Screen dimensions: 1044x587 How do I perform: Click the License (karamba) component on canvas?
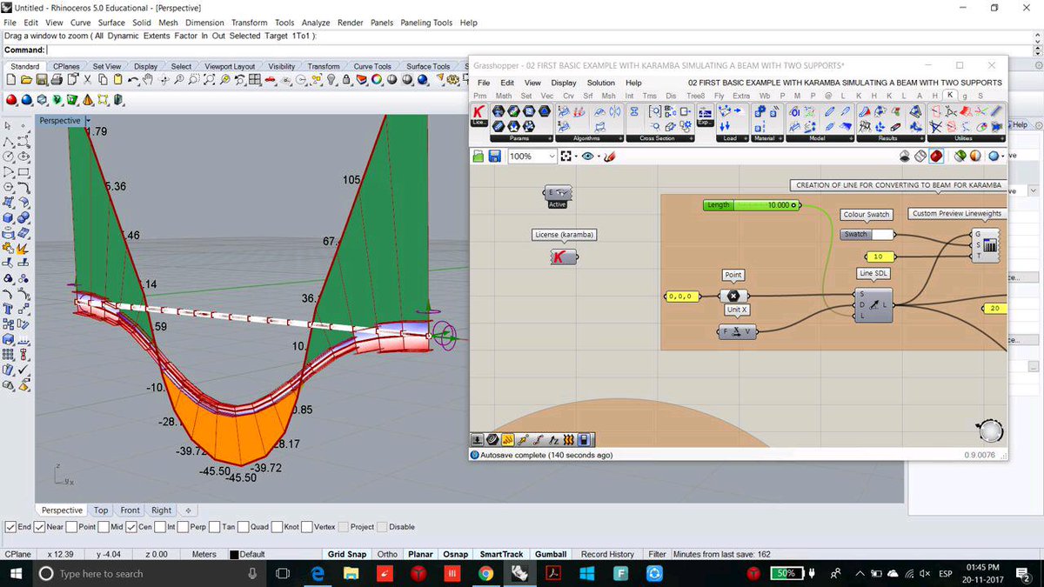(x=564, y=257)
